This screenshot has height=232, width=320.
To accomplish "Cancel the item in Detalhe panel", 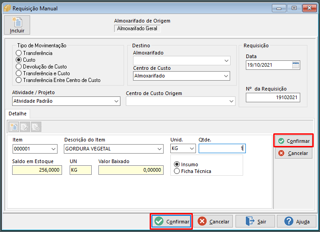I will [293, 153].
